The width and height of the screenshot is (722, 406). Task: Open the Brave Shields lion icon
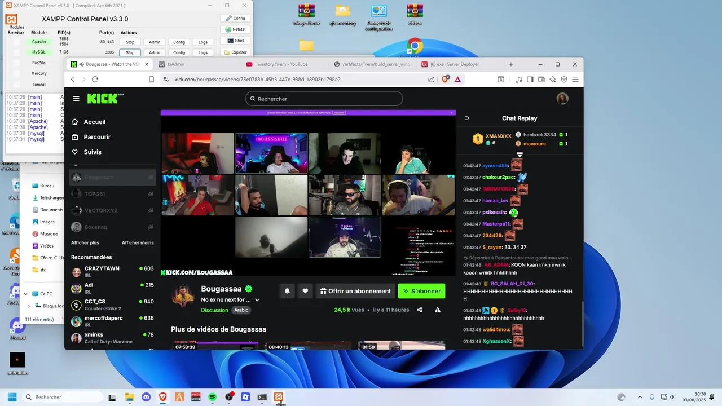coord(446,80)
